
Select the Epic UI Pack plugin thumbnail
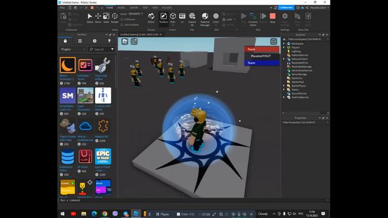103,156
